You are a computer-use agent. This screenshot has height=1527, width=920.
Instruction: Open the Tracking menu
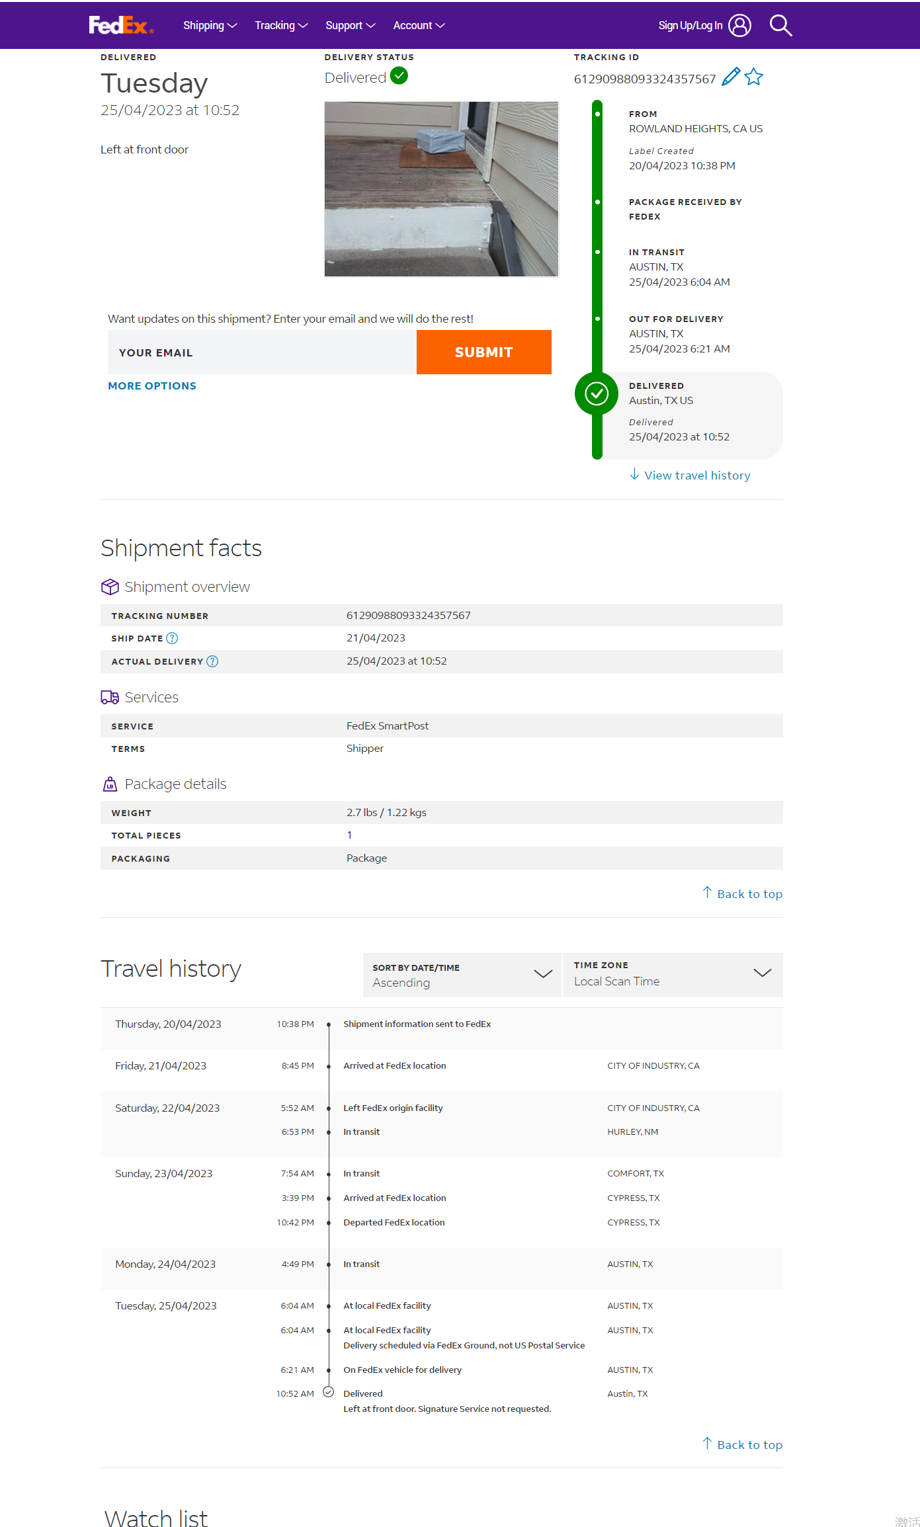281,26
